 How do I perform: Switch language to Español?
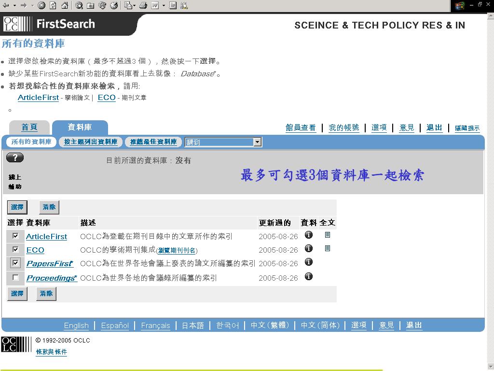point(115,326)
